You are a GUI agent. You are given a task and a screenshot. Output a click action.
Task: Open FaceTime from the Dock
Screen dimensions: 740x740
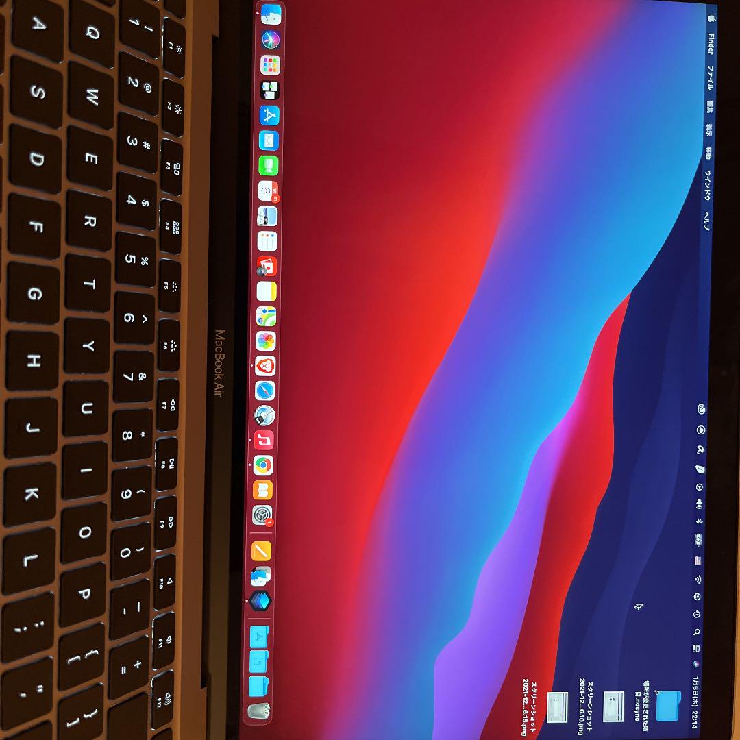point(269,166)
